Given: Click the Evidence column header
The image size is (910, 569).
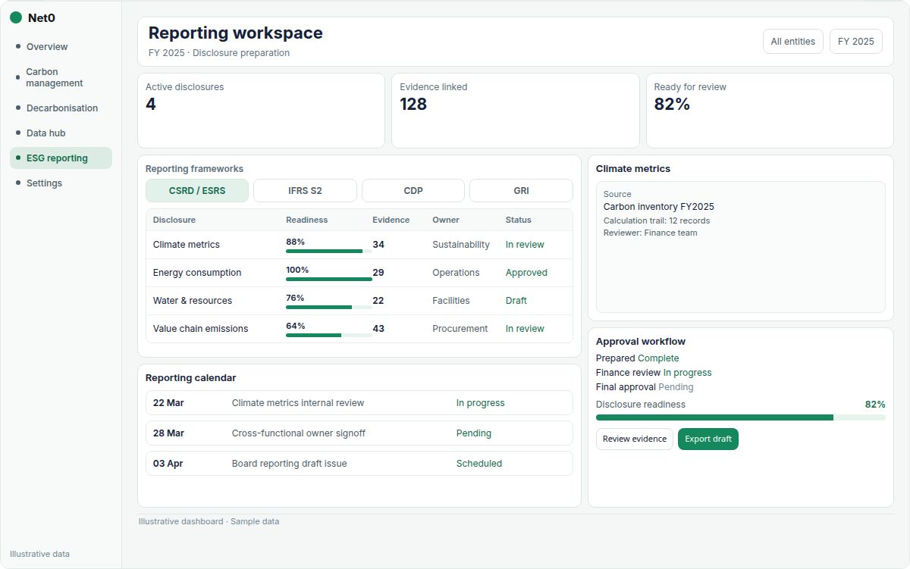Looking at the screenshot, I should pyautogui.click(x=391, y=220).
